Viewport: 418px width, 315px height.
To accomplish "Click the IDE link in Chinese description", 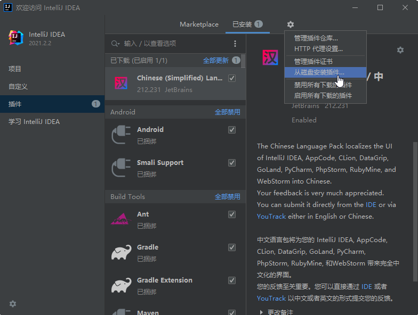I will point(367,286).
